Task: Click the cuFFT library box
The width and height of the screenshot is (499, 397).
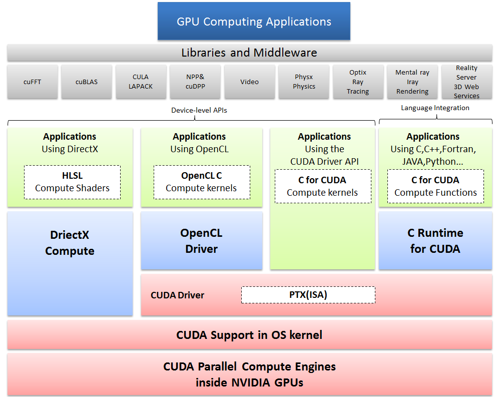Action: click(33, 82)
